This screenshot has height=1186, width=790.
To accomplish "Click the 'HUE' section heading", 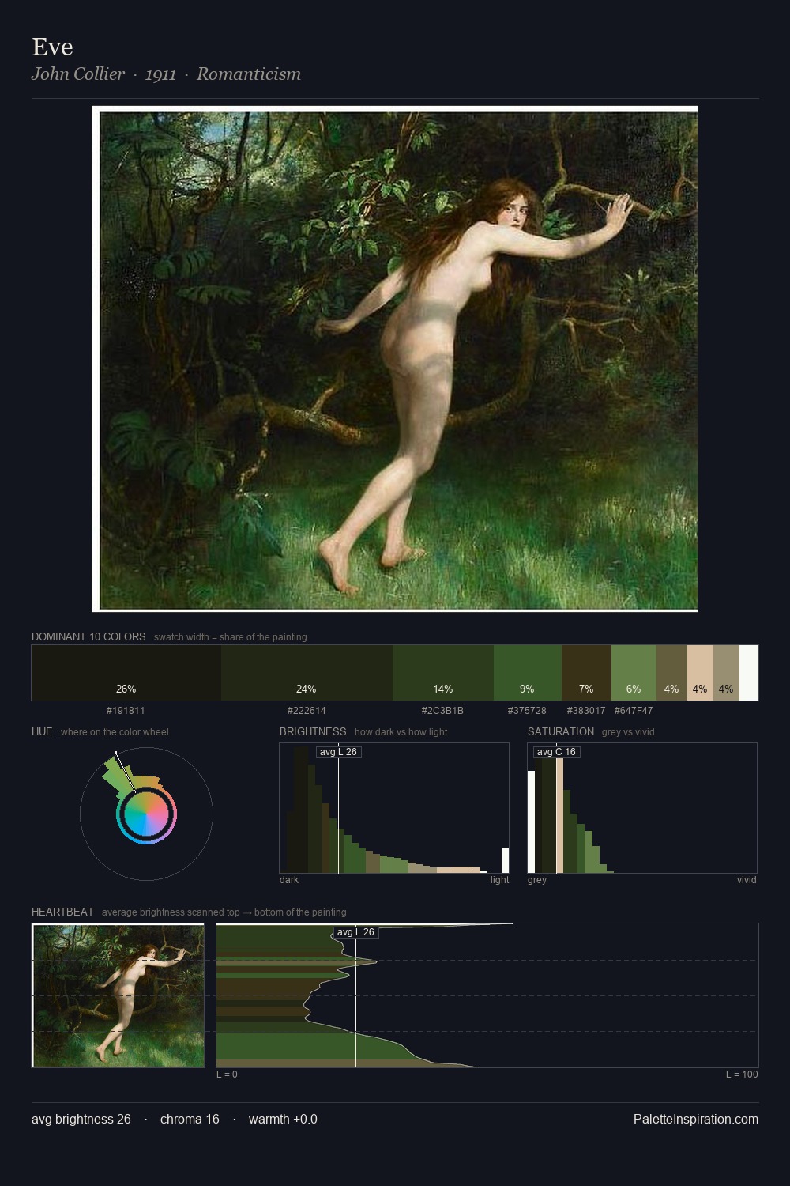I will (x=42, y=731).
